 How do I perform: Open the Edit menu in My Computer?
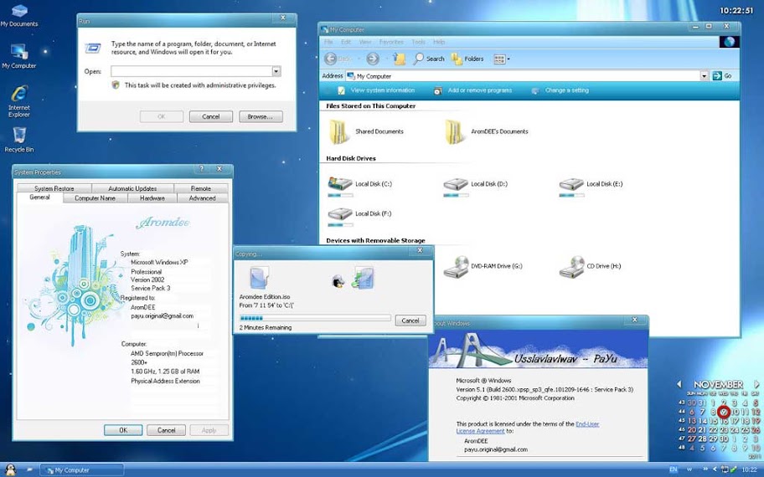coord(346,43)
